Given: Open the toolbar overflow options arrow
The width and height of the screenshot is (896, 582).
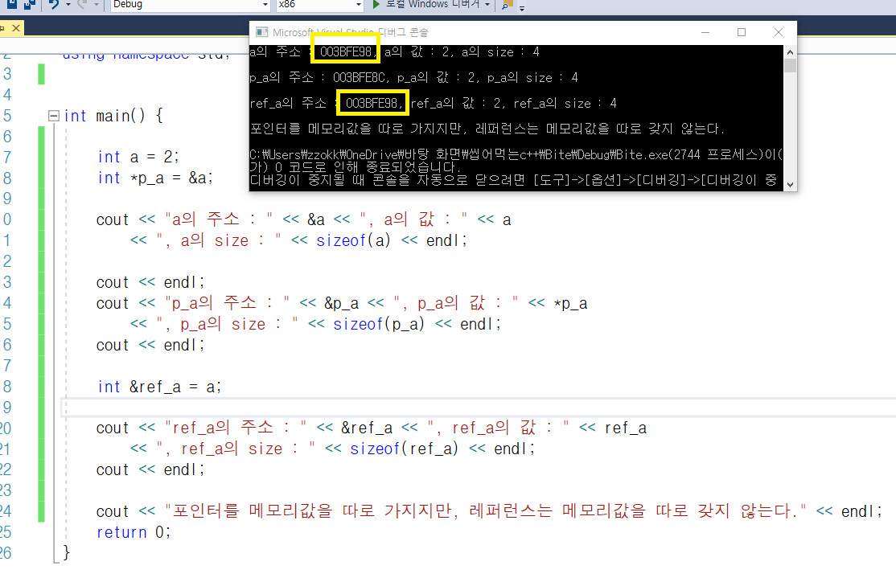Looking at the screenshot, I should click(522, 8).
